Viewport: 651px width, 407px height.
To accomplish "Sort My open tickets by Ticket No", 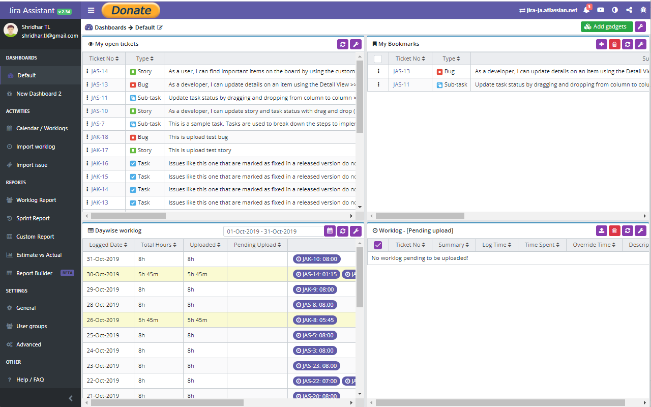I will (x=104, y=59).
